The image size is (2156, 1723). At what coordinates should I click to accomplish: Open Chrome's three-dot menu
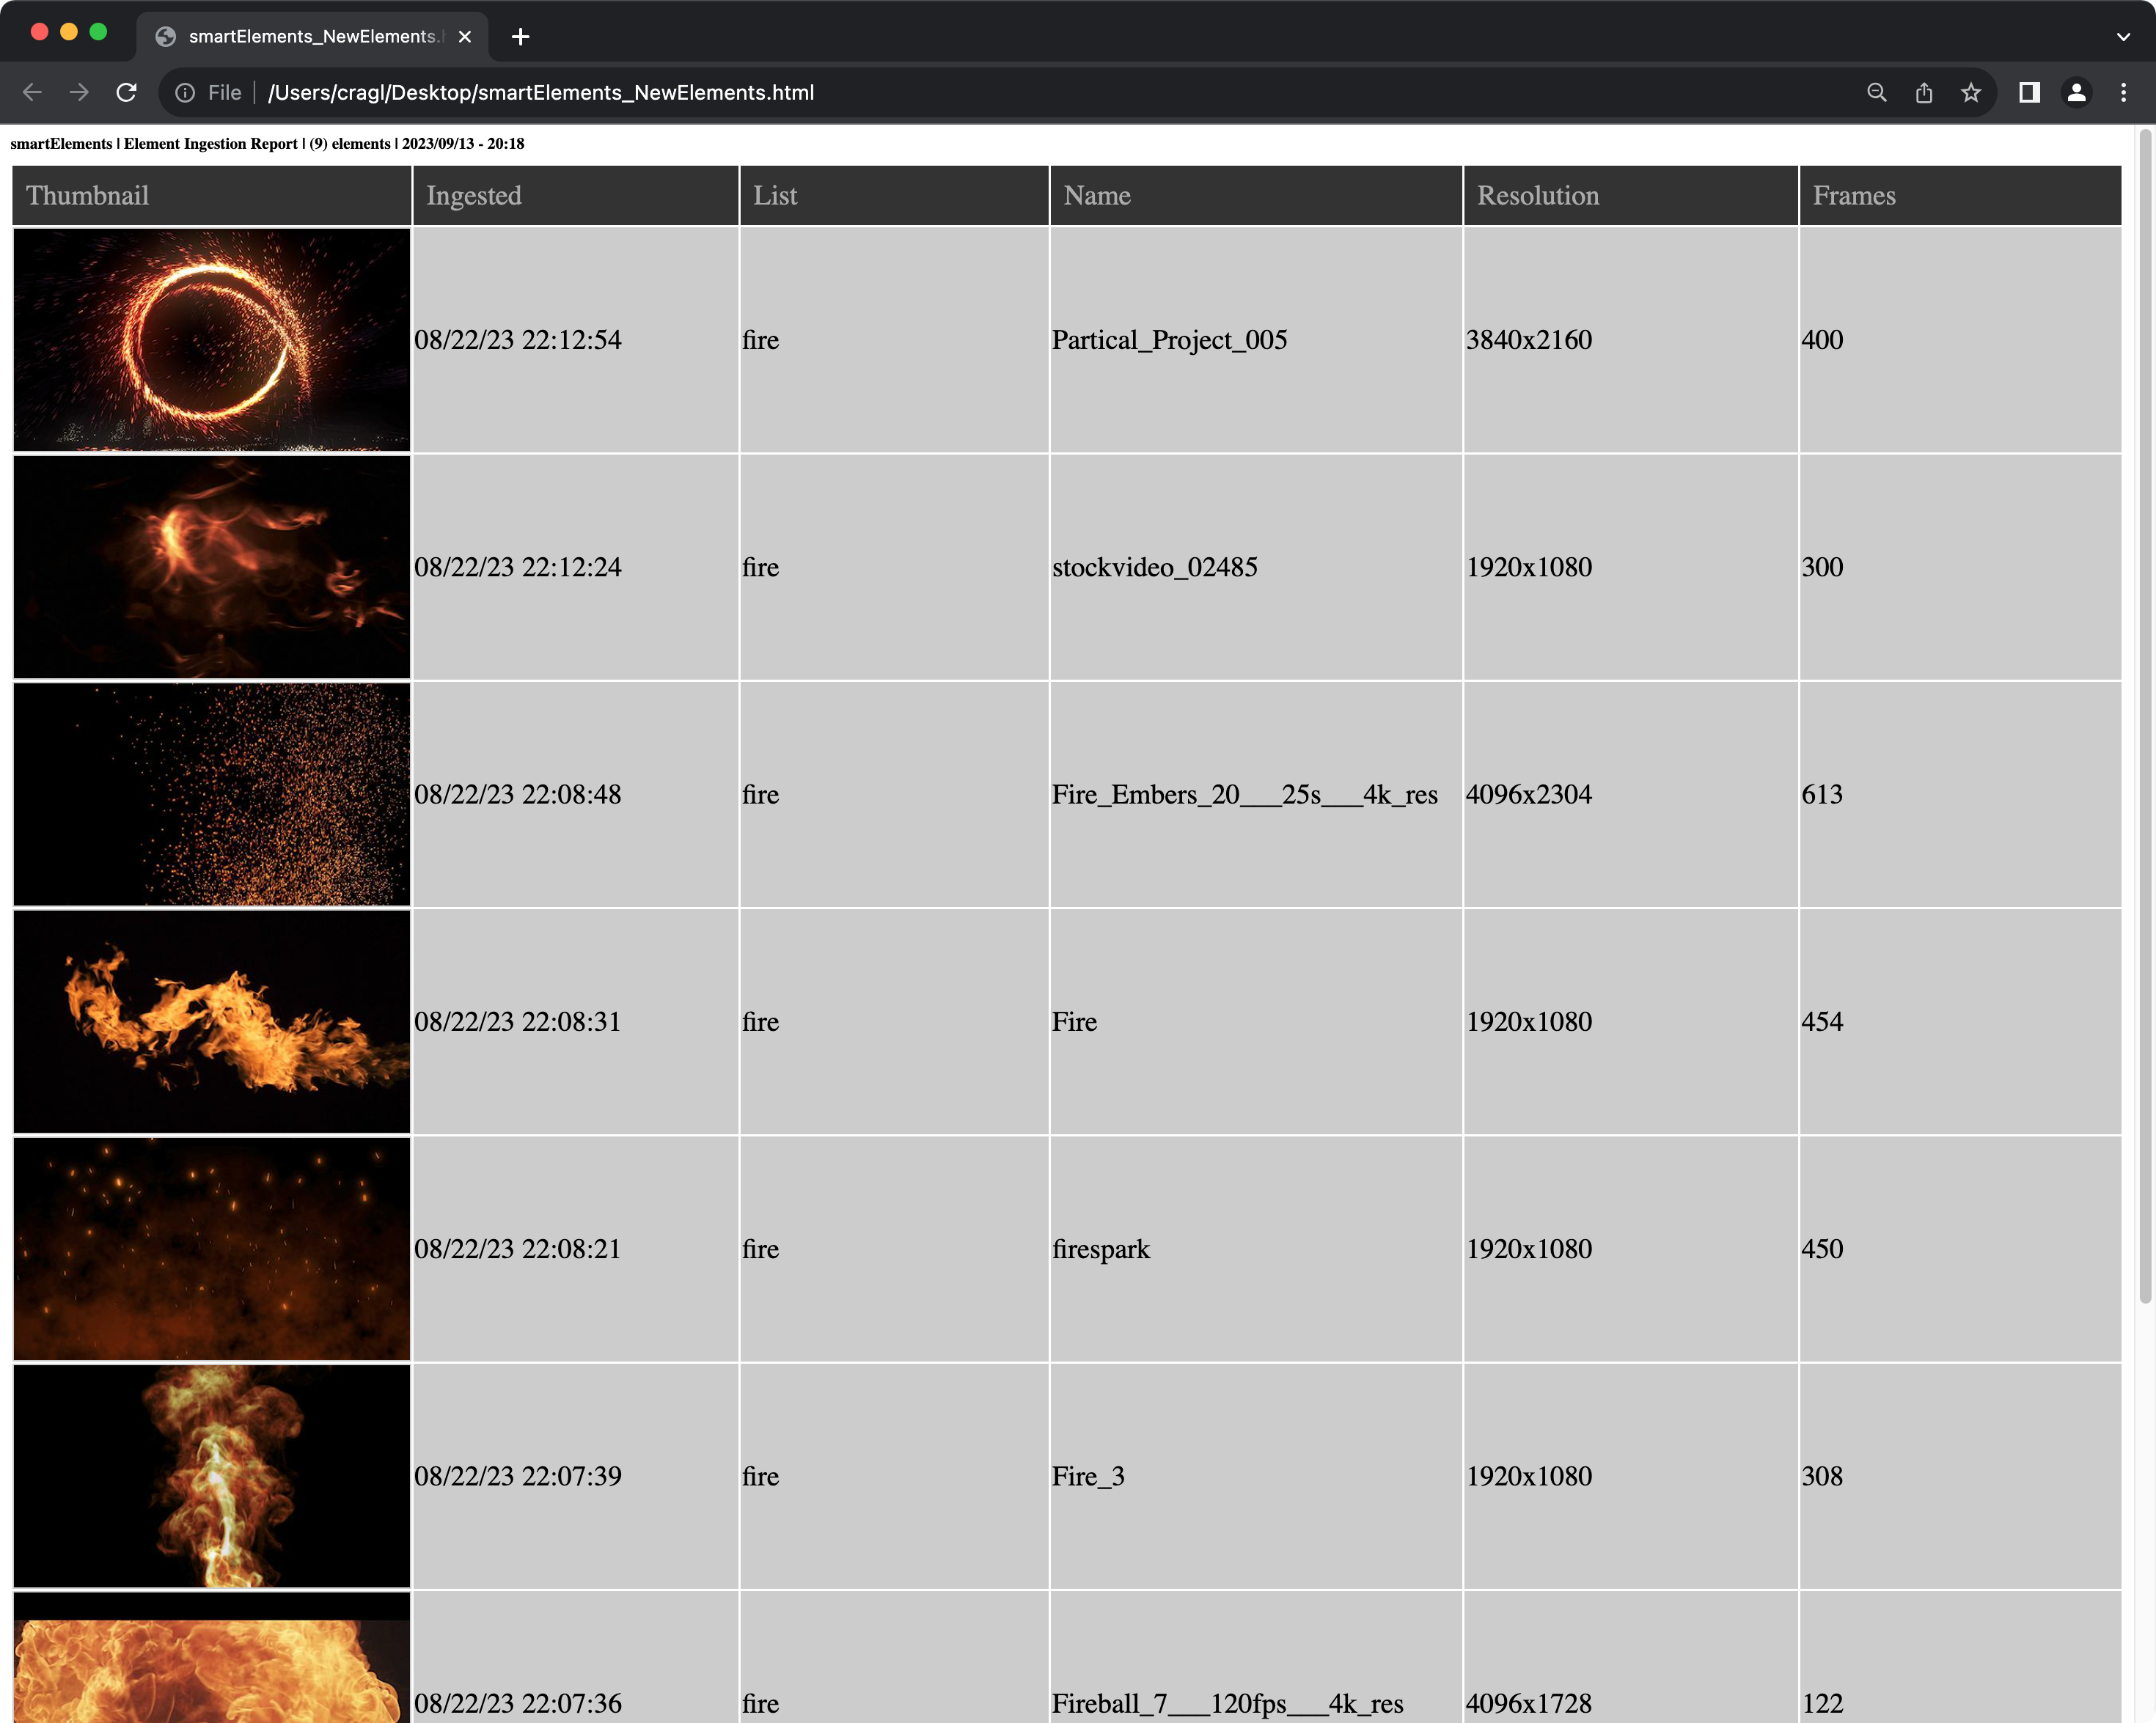point(2123,93)
